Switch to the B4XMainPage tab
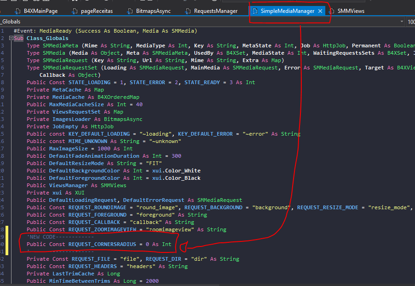 point(37,11)
